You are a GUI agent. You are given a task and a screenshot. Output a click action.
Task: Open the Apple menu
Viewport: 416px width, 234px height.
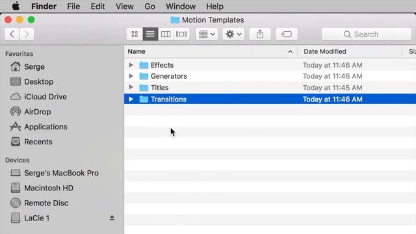[16, 6]
